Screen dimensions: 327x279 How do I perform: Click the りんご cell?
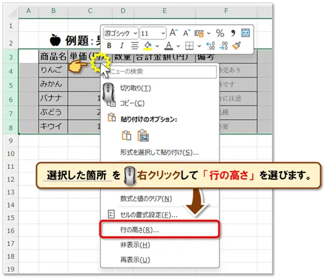pos(53,70)
